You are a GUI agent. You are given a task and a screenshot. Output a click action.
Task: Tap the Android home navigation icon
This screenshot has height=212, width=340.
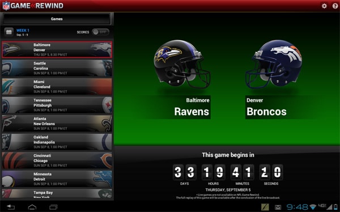pyautogui.click(x=32, y=207)
